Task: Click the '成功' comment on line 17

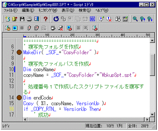Action: 43,115
